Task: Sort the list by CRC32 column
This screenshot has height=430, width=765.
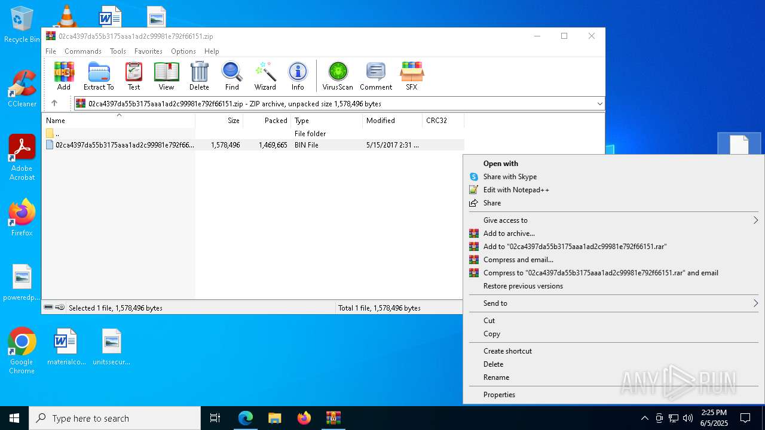Action: tap(443, 121)
